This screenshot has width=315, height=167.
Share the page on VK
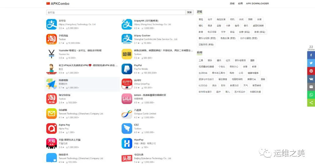(311, 79)
